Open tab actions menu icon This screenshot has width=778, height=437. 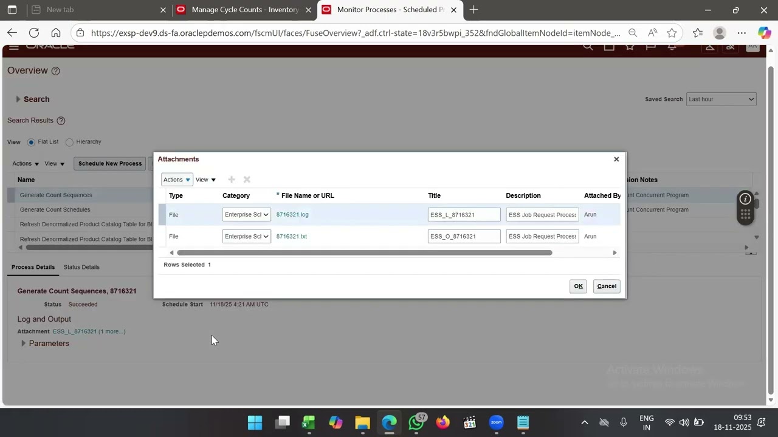pos(12,10)
